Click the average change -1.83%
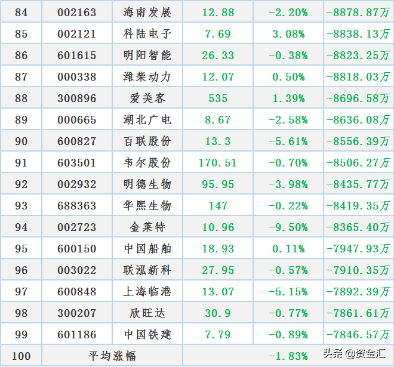394x367 pixels. pyautogui.click(x=288, y=356)
